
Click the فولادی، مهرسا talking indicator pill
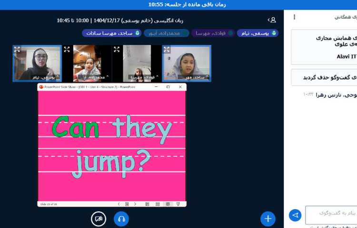[x=213, y=33]
